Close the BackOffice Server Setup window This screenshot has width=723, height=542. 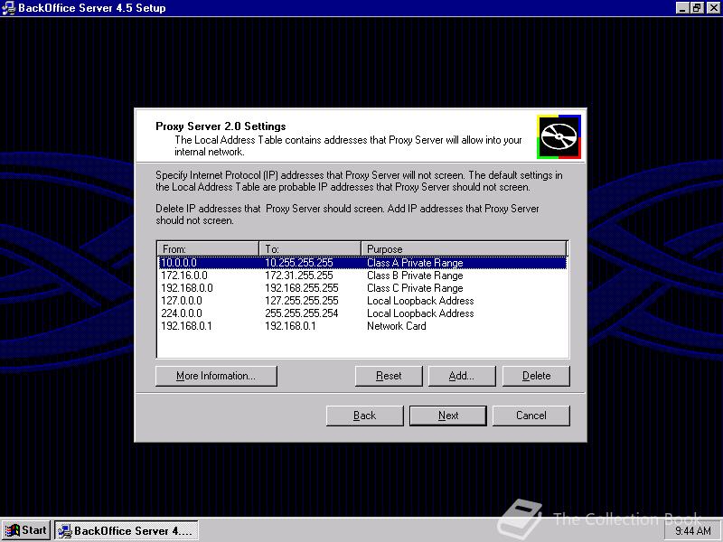point(713,8)
